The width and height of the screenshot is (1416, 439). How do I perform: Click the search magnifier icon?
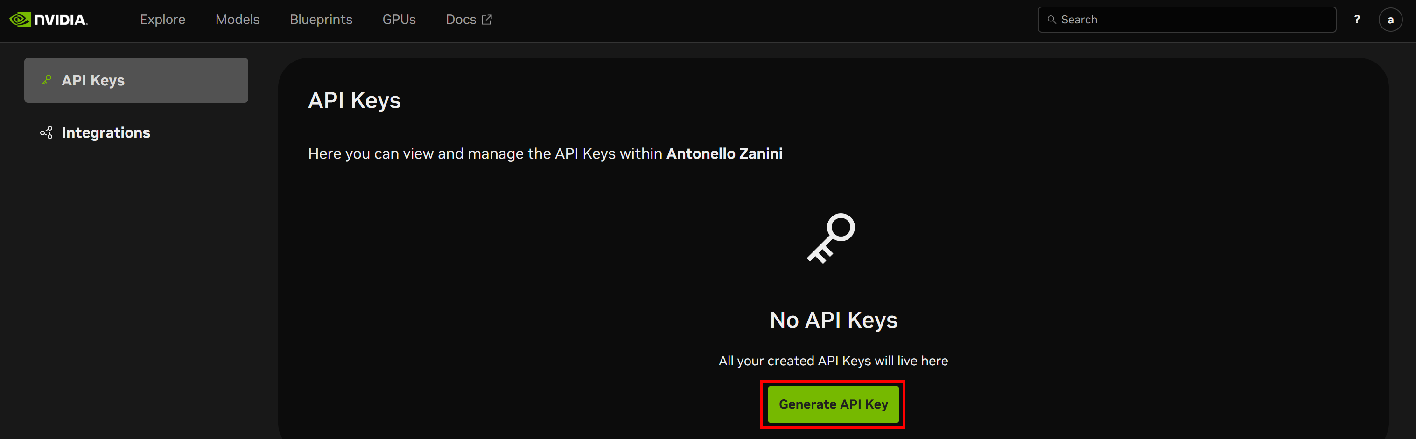(1051, 19)
